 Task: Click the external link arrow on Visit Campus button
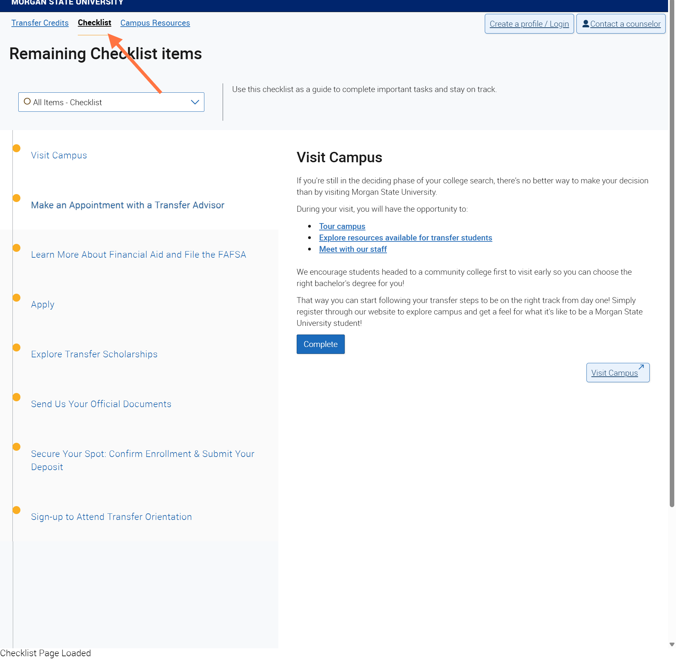click(641, 367)
